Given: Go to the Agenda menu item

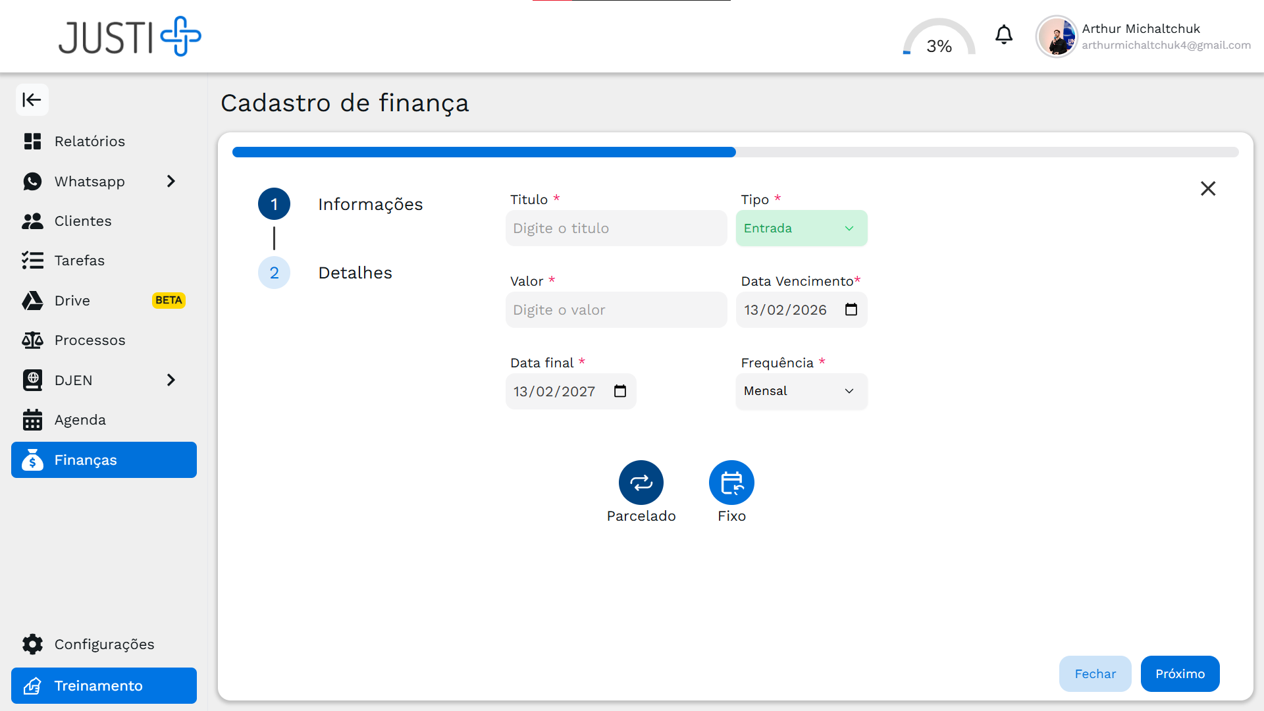Looking at the screenshot, I should point(80,420).
